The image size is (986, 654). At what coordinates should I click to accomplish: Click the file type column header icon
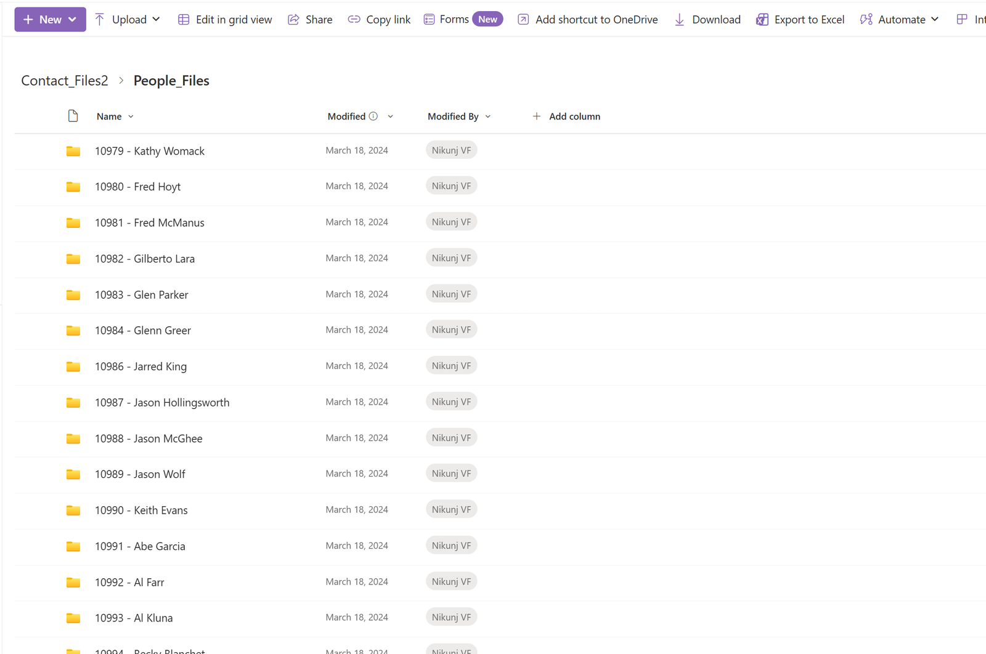(x=73, y=116)
